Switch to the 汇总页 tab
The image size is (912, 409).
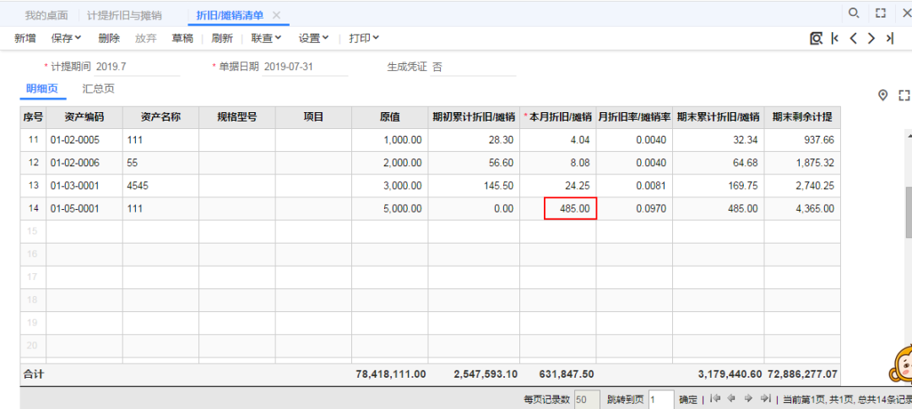coord(98,89)
